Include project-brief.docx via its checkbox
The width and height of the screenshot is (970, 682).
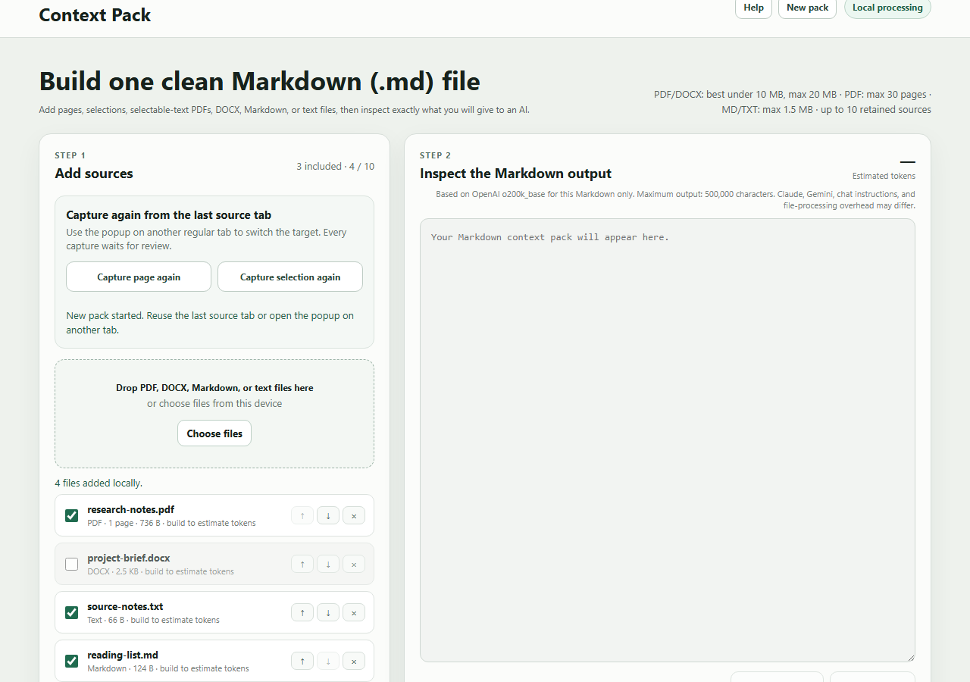[x=72, y=564]
